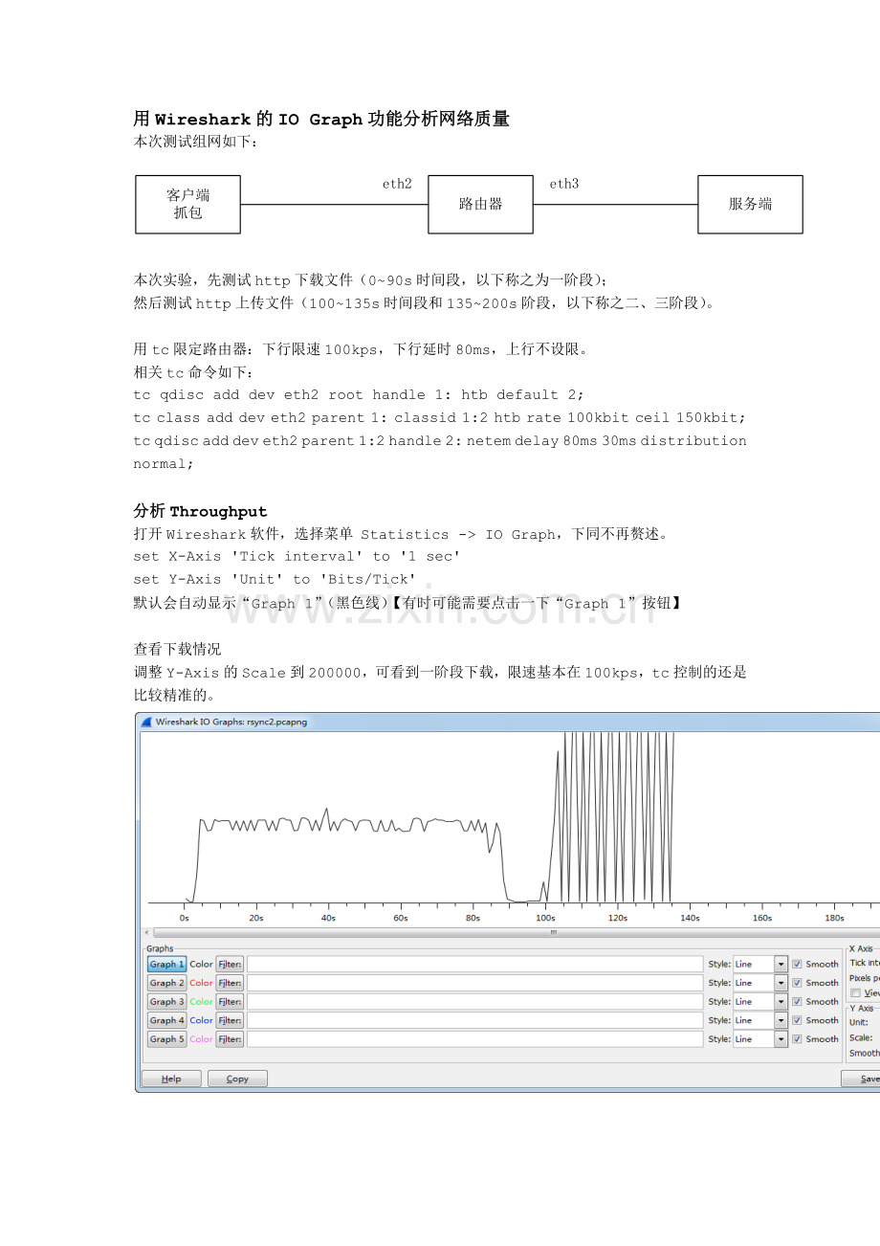Toggle Graph 2 display button
880x1246 pixels.
pos(164,983)
